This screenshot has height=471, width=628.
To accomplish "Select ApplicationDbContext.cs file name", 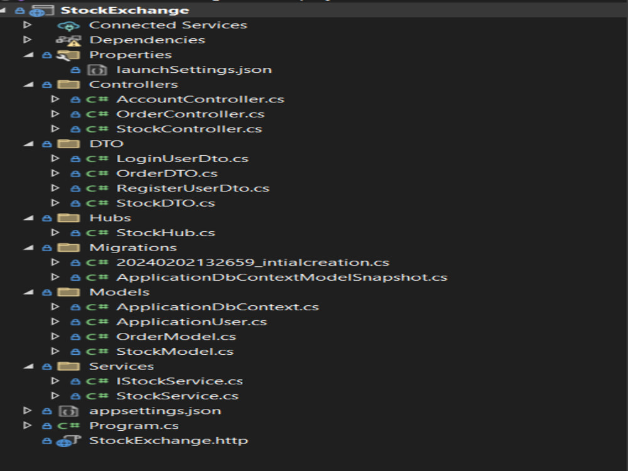I will 217,307.
